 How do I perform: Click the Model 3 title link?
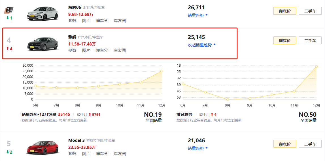coord(76,140)
